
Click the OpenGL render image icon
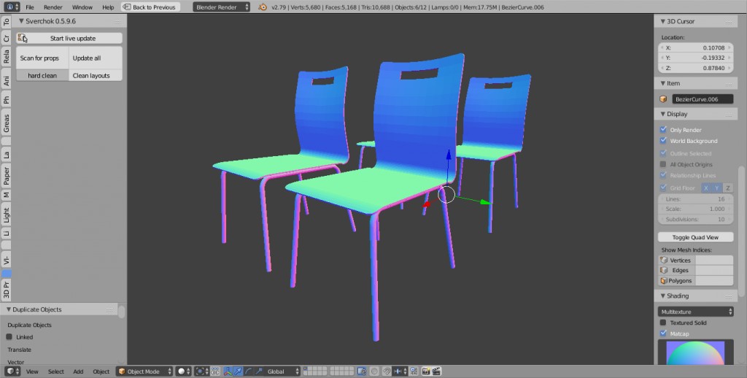(x=425, y=371)
